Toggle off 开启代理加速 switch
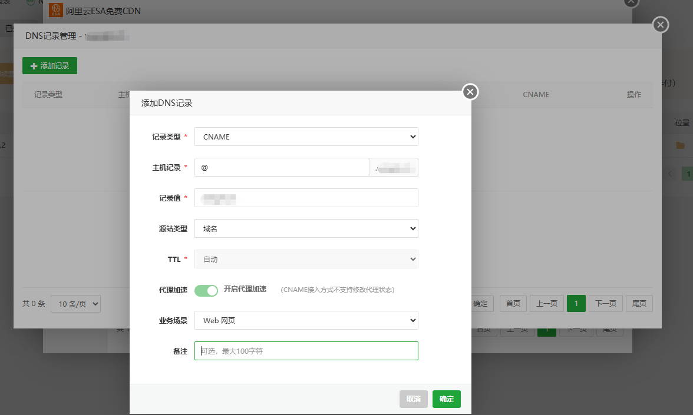This screenshot has width=693, height=415. [x=206, y=290]
